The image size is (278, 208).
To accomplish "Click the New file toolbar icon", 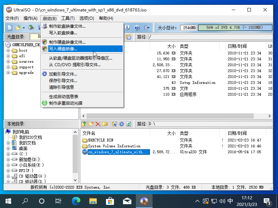I will pyautogui.click(x=10, y=27).
